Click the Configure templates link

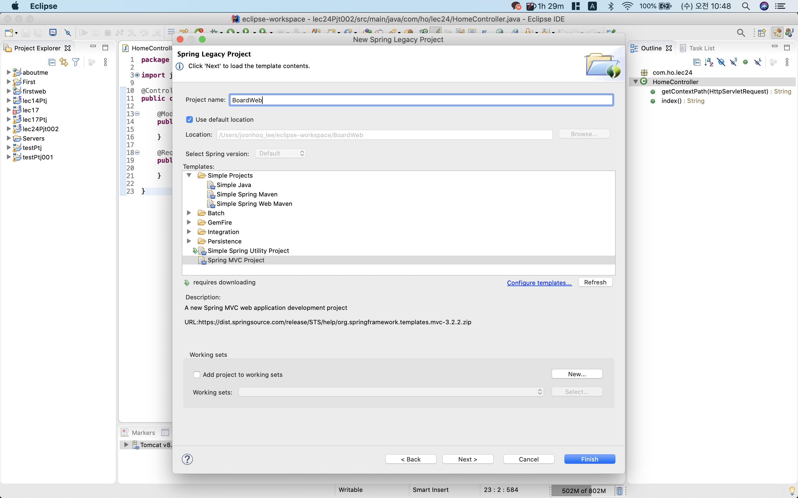point(539,282)
